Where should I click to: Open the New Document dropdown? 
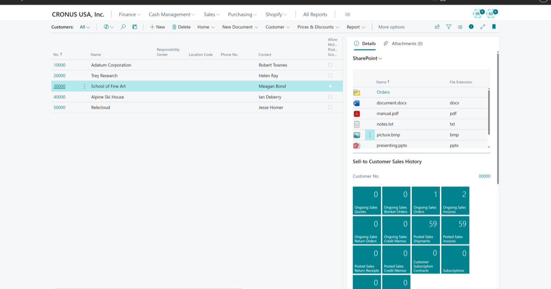240,27
